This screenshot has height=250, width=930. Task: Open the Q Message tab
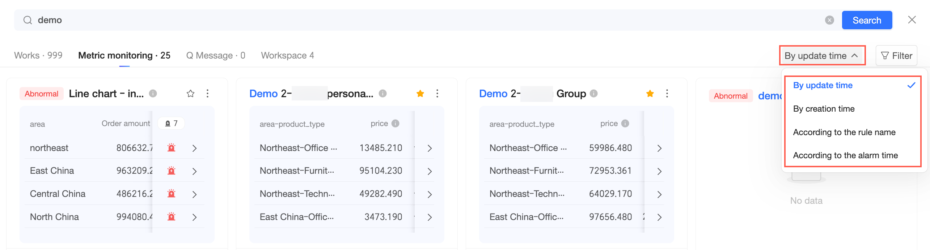point(216,55)
